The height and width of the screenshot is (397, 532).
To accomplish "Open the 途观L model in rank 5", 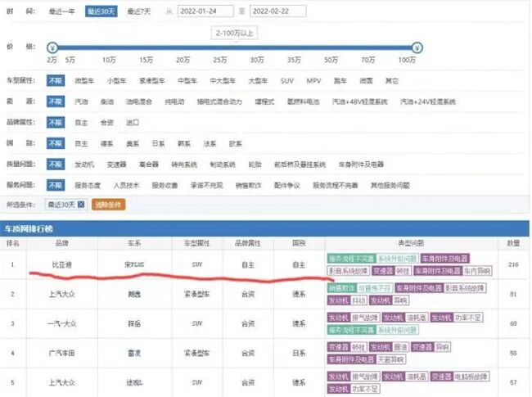I will [x=134, y=383].
